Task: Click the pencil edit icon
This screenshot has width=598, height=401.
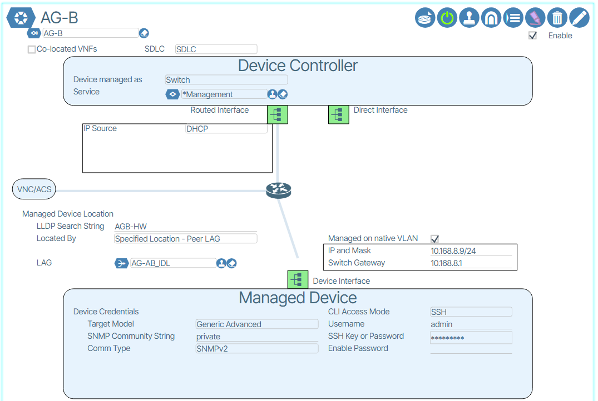Action: coord(579,18)
